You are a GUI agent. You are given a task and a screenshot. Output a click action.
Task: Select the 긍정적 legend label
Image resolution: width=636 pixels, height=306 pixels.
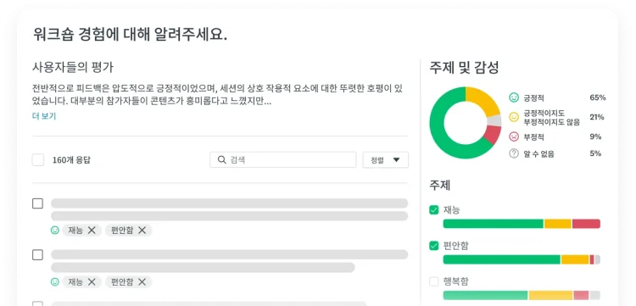click(x=533, y=97)
